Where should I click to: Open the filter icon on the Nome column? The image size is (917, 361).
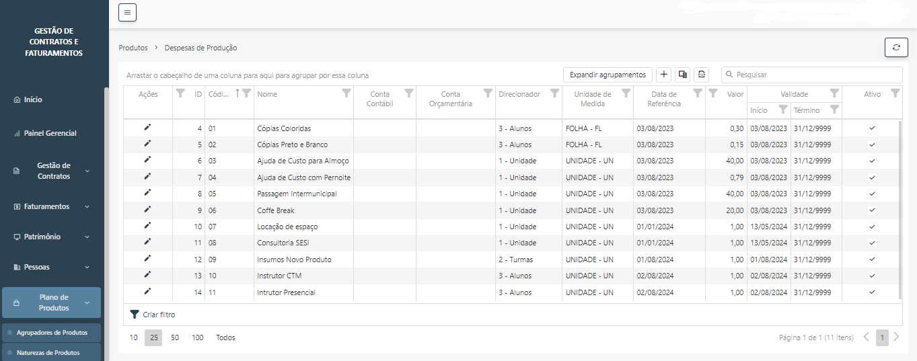[346, 93]
